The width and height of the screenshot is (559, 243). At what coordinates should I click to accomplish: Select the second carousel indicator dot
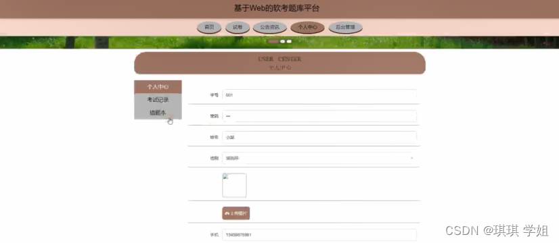click(x=282, y=42)
